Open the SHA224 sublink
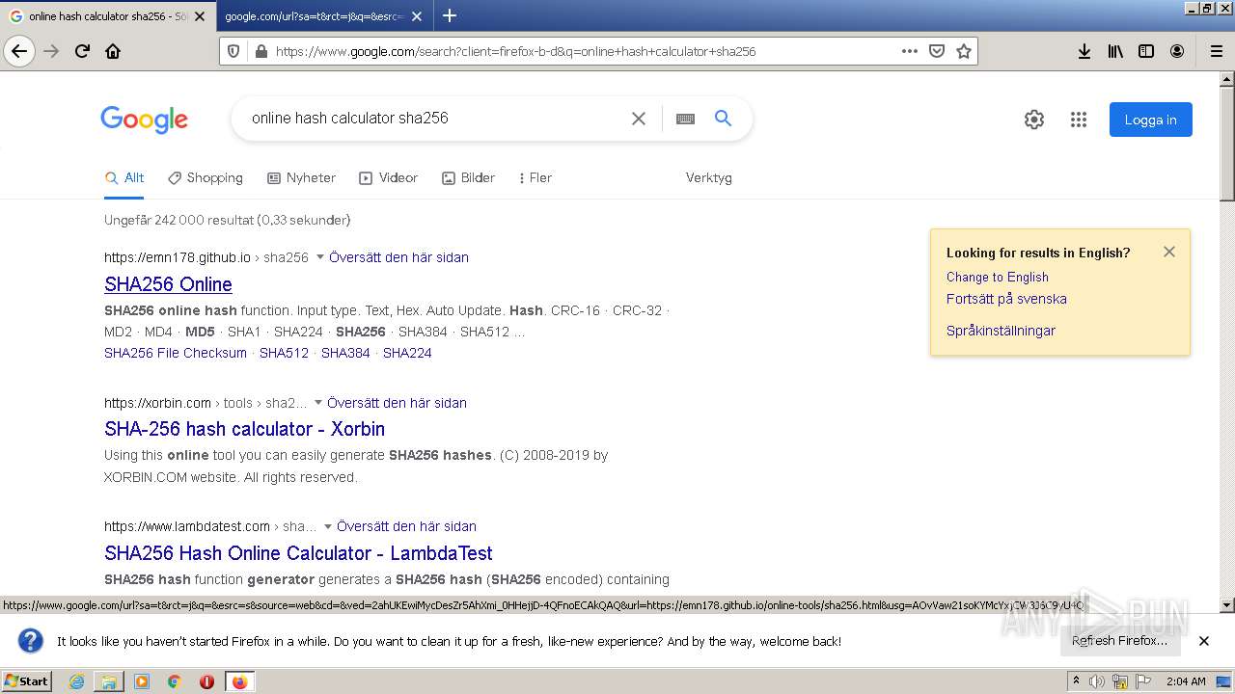The height and width of the screenshot is (694, 1235). tap(407, 353)
